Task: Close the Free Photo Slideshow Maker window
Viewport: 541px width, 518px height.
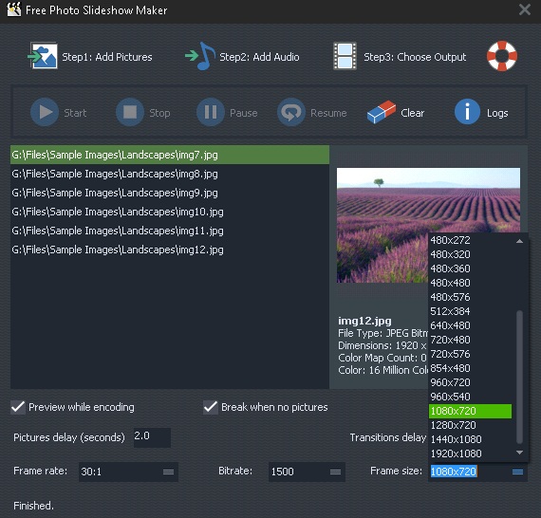Action: [x=525, y=9]
